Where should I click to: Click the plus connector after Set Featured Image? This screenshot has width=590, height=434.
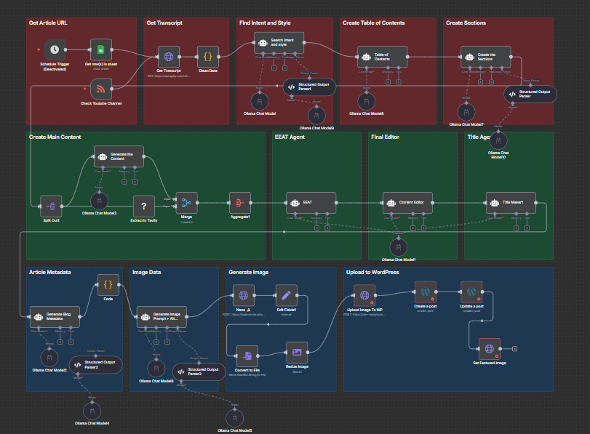(x=514, y=350)
